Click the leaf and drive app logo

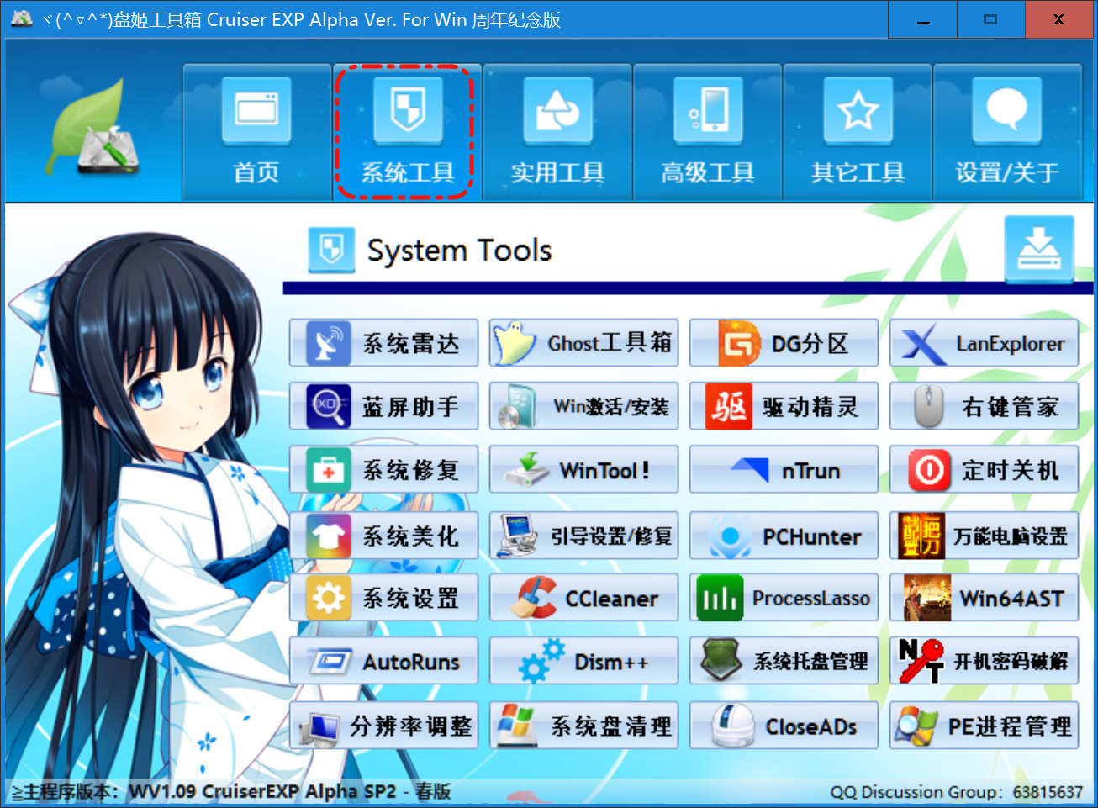pyautogui.click(x=92, y=128)
